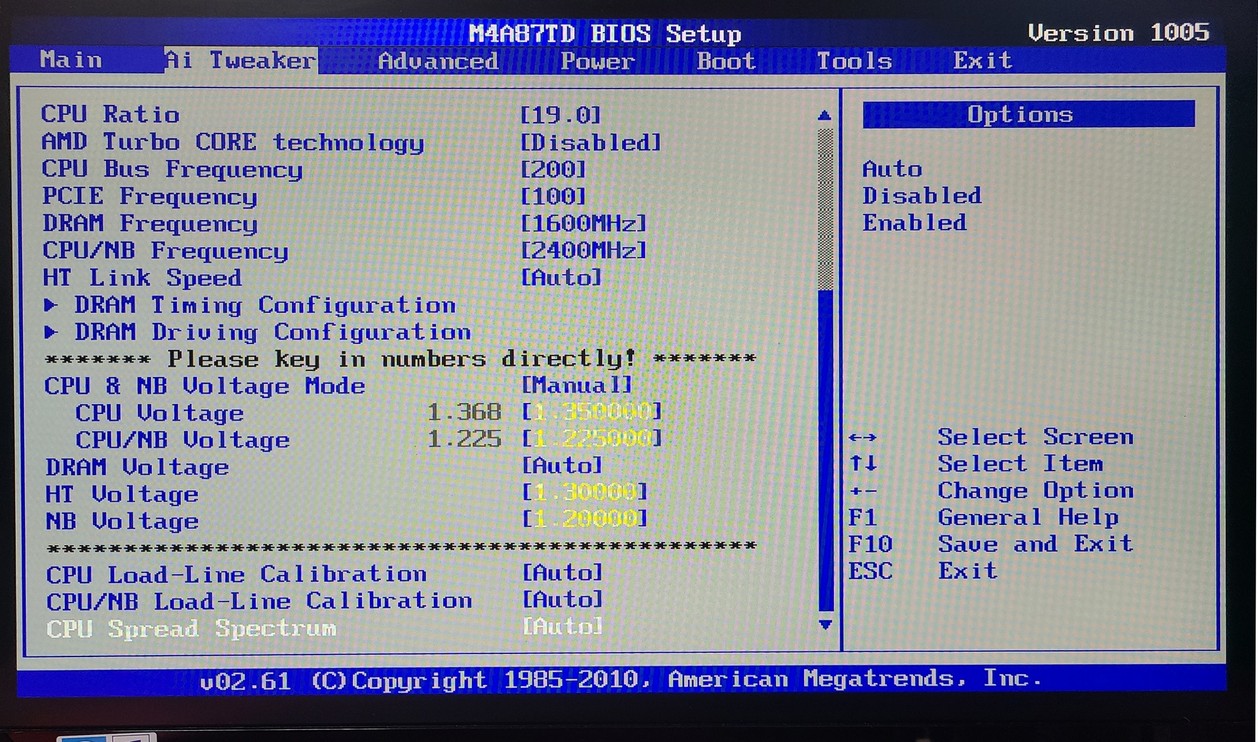Click the triangle beside DRAM Driving Configuration
This screenshot has height=742, width=1258.
click(51, 332)
